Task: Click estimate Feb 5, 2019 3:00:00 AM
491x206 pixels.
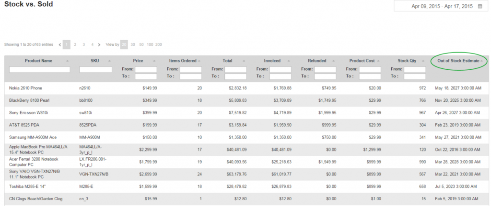Action: point(456,199)
